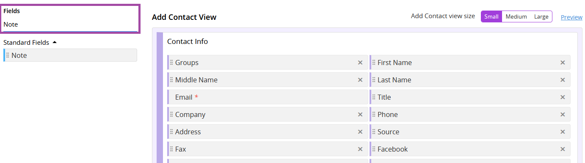Switch view size to Medium
The height and width of the screenshot is (163, 585).
pos(516,16)
